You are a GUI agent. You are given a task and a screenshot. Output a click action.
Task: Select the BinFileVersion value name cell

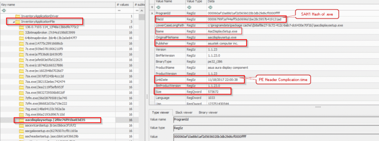[170, 55]
